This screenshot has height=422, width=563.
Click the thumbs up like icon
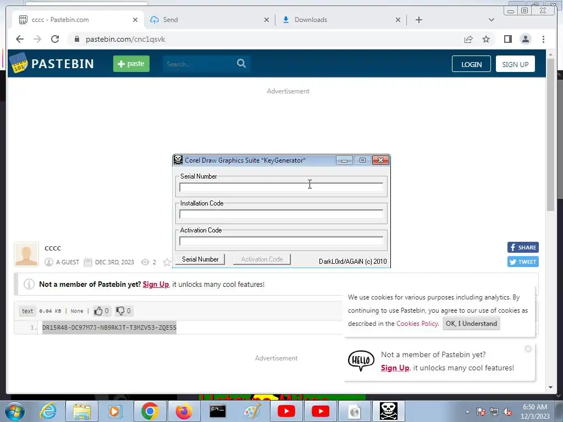[x=98, y=311]
